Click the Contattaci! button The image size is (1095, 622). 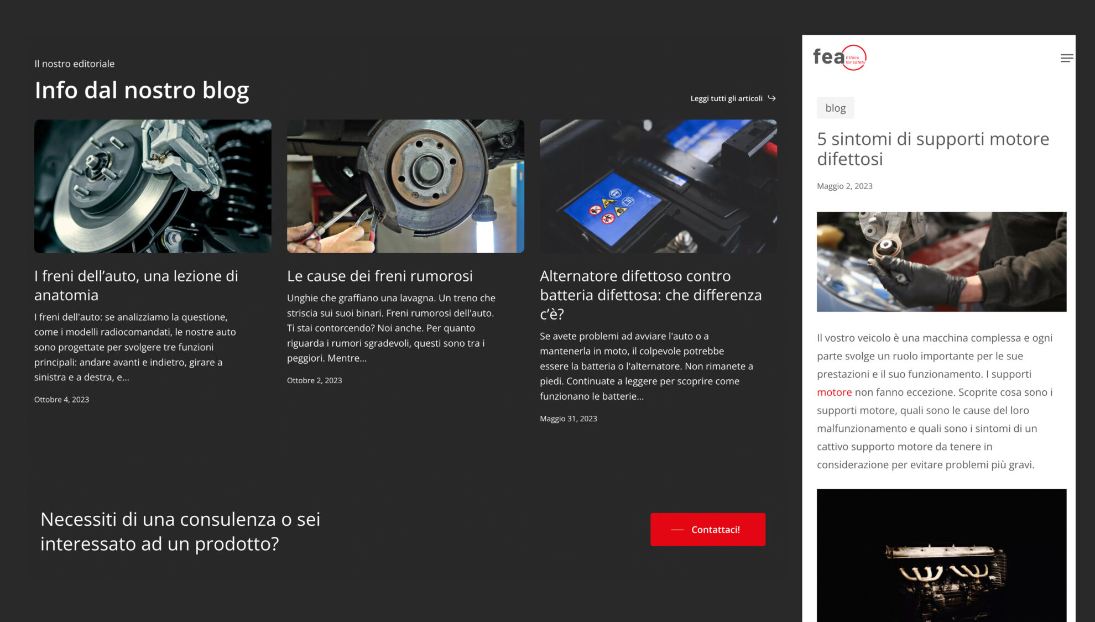coord(708,530)
